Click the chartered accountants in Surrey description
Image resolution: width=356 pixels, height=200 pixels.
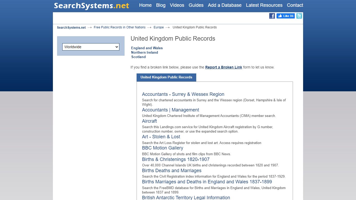click(x=214, y=102)
